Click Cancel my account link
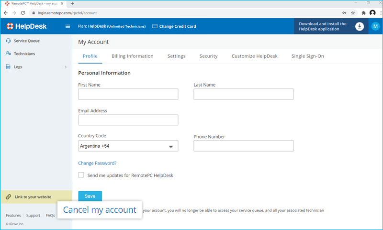 point(100,210)
